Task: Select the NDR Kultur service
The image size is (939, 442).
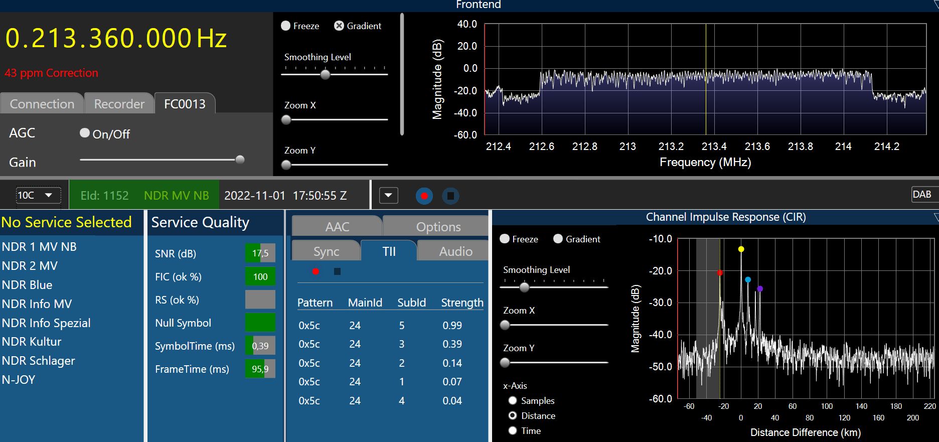Action: coord(32,342)
